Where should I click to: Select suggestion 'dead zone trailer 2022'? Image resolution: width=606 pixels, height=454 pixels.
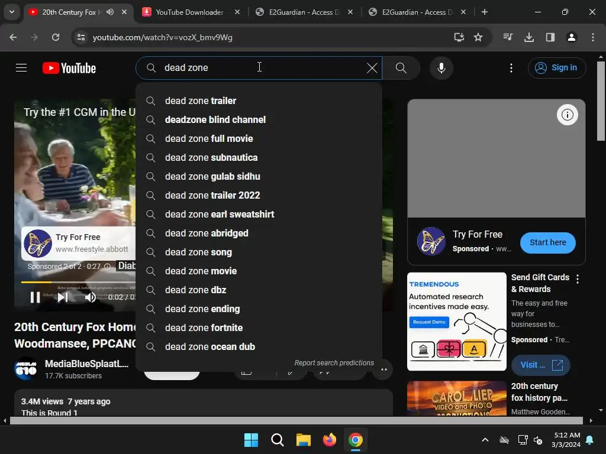coord(259,195)
